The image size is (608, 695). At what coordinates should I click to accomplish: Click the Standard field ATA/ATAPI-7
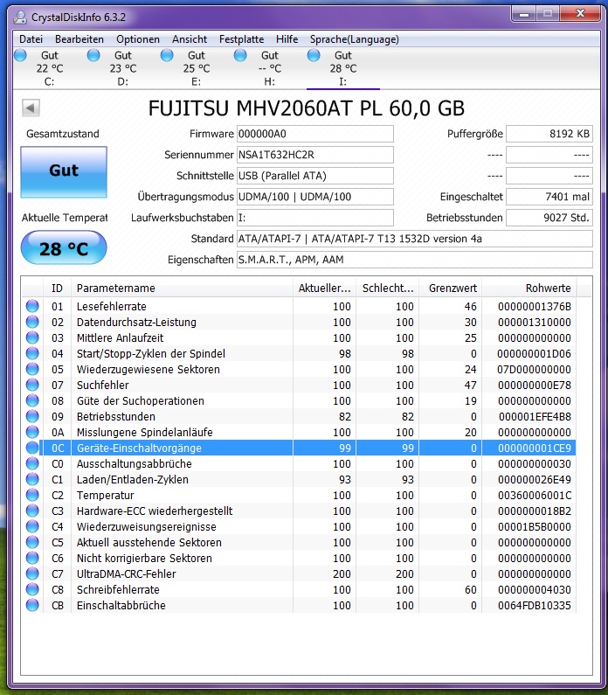coord(414,239)
